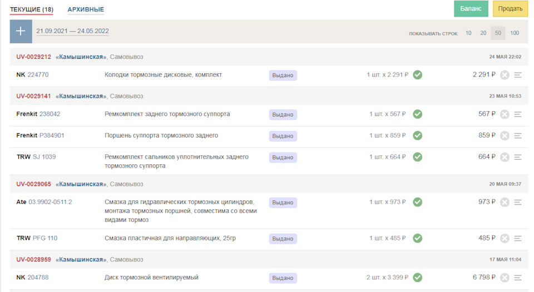Select the ТЕКУЩИЕ (18) tab
Viewport: 534px width, 292px height.
click(x=31, y=9)
